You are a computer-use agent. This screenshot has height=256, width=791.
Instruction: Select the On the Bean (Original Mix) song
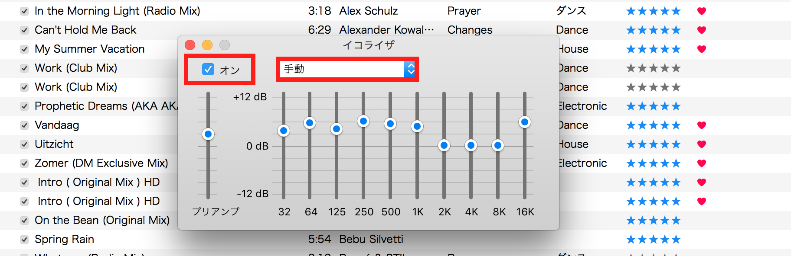(x=102, y=221)
